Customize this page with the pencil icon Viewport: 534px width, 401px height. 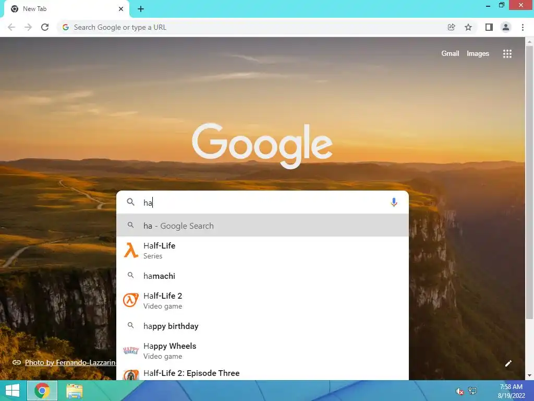[508, 363]
